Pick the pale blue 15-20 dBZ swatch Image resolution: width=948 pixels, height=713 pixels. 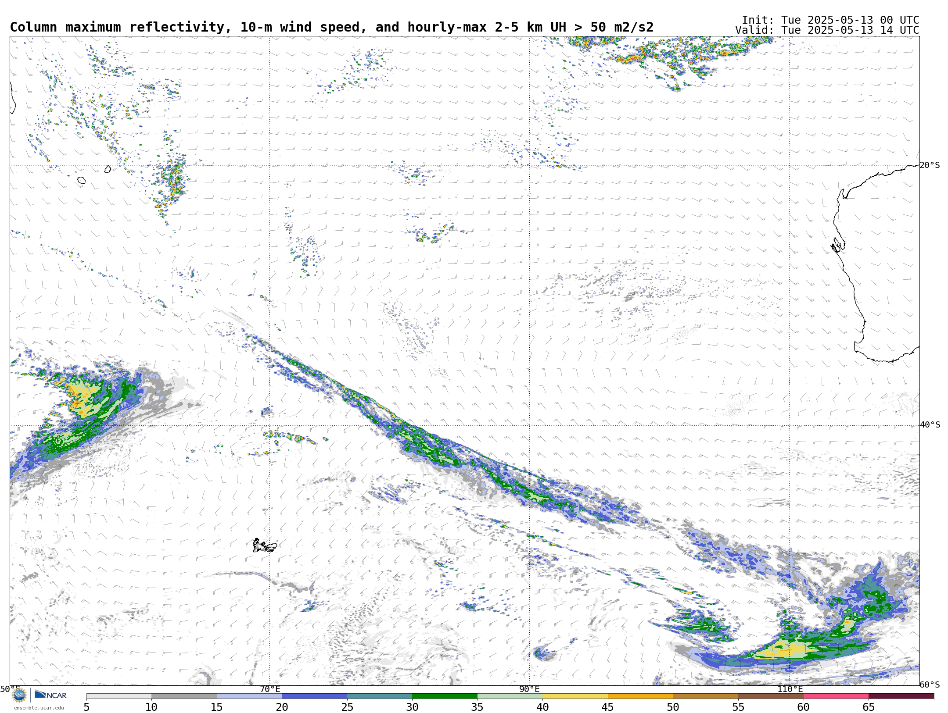tap(249, 696)
